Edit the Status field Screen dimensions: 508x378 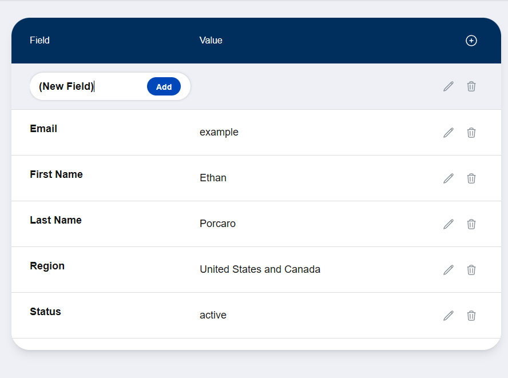448,315
